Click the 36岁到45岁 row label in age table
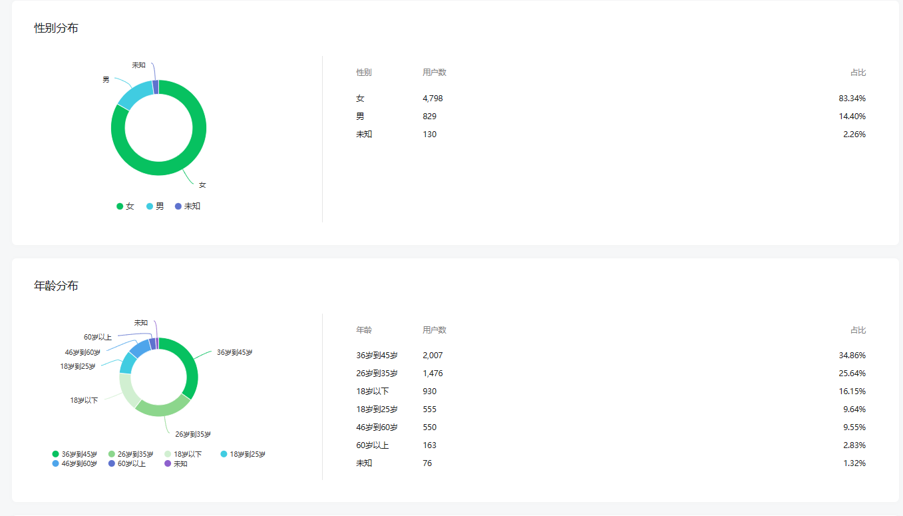The width and height of the screenshot is (903, 516). click(377, 356)
